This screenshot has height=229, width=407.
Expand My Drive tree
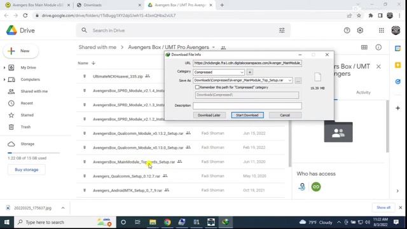click(4, 67)
